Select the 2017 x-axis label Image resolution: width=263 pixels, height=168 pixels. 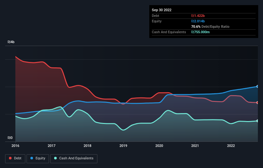point(52,146)
